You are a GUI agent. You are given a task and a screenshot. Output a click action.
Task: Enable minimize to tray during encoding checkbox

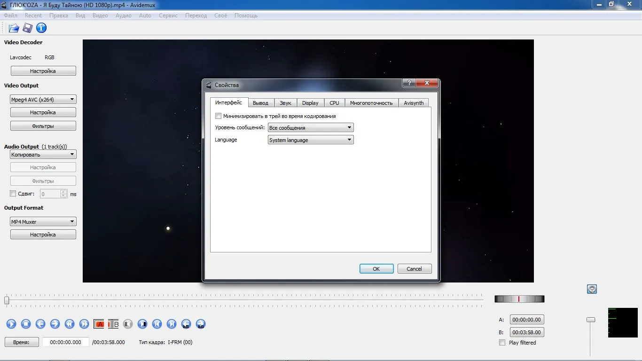(x=218, y=116)
